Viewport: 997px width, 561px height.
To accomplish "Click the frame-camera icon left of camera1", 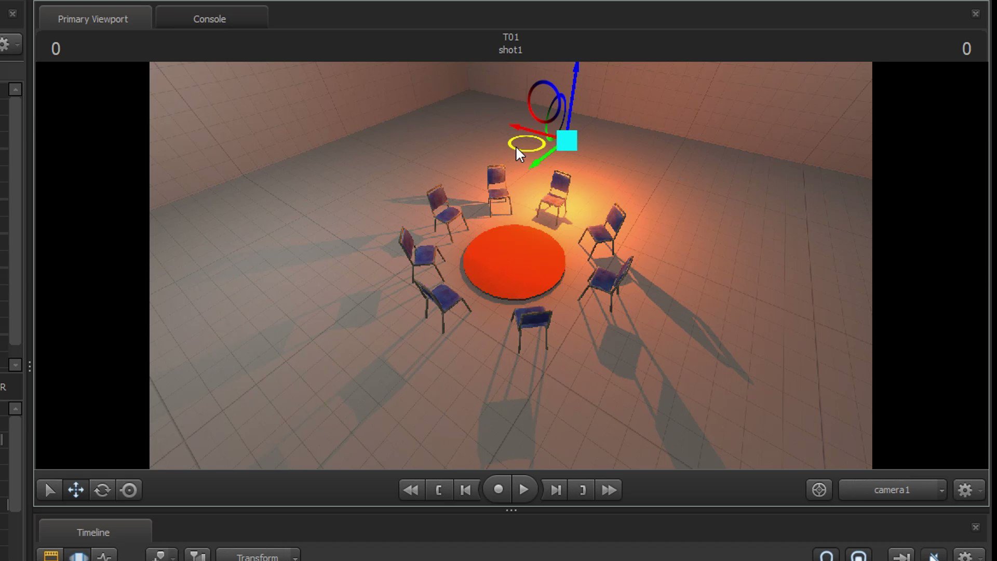I will click(x=819, y=489).
